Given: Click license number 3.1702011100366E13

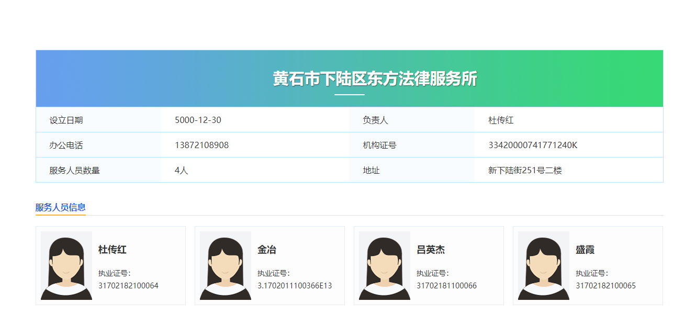Looking at the screenshot, I should [295, 286].
